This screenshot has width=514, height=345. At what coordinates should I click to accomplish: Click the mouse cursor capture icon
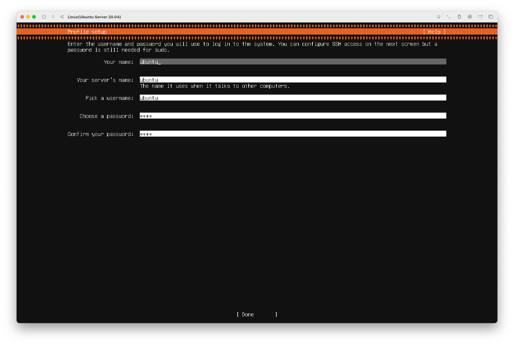(x=439, y=17)
